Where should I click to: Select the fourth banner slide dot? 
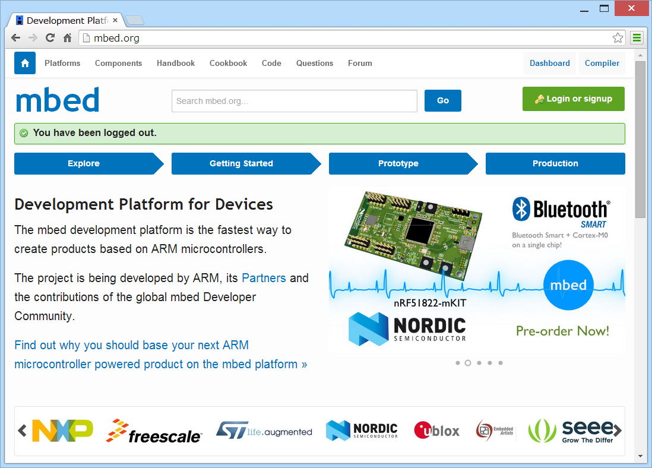pyautogui.click(x=490, y=363)
